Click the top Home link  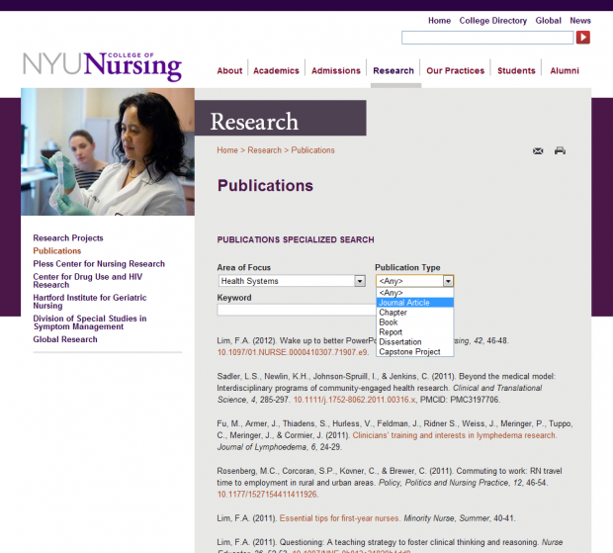tap(439, 21)
